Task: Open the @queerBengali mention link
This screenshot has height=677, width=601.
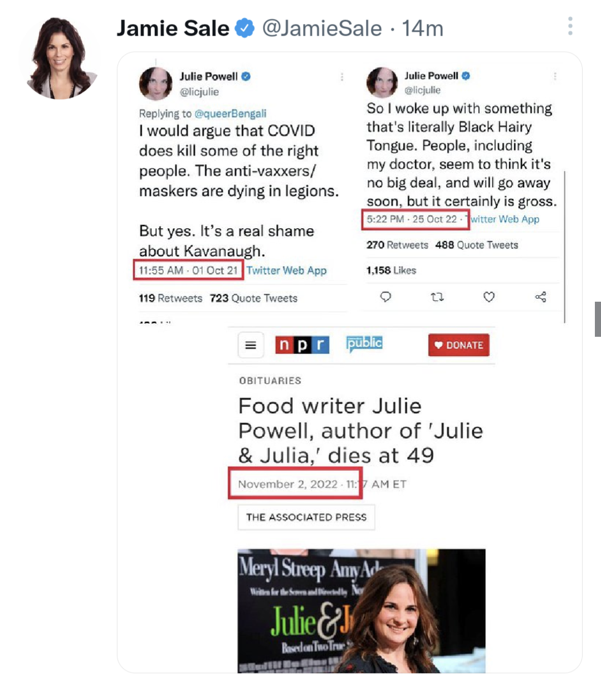Action: pyautogui.click(x=230, y=113)
